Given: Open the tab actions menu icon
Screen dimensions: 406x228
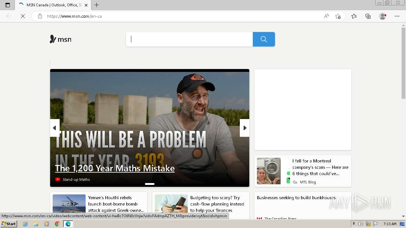Looking at the screenshot, I should coord(8,5).
